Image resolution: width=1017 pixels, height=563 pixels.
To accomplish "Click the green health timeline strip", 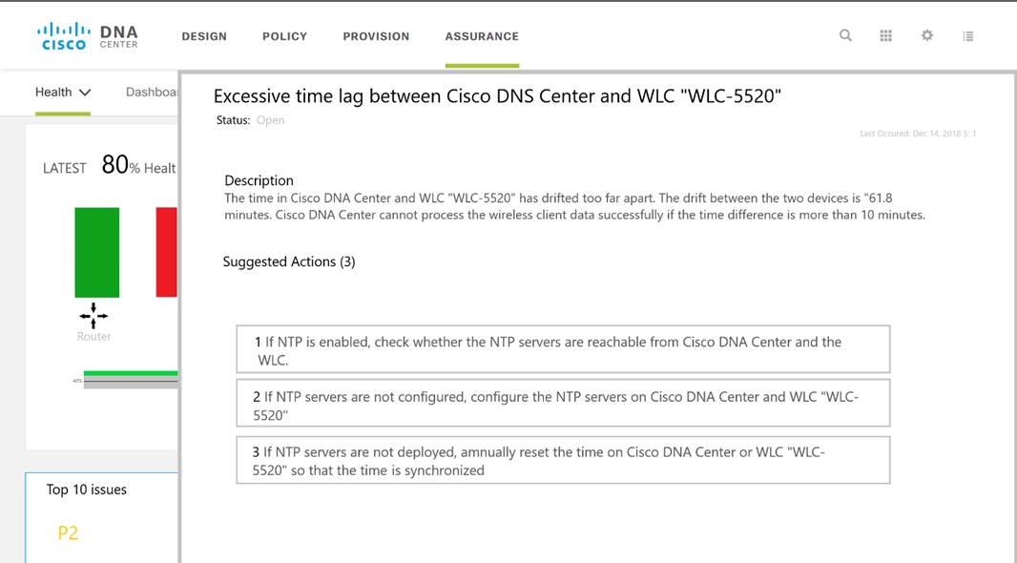I will coord(131,373).
